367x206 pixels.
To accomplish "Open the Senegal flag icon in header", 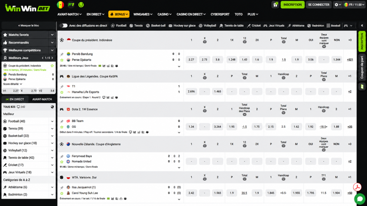I will point(60,5).
